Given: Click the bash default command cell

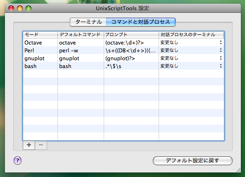Looking at the screenshot, I should click(x=81, y=66).
